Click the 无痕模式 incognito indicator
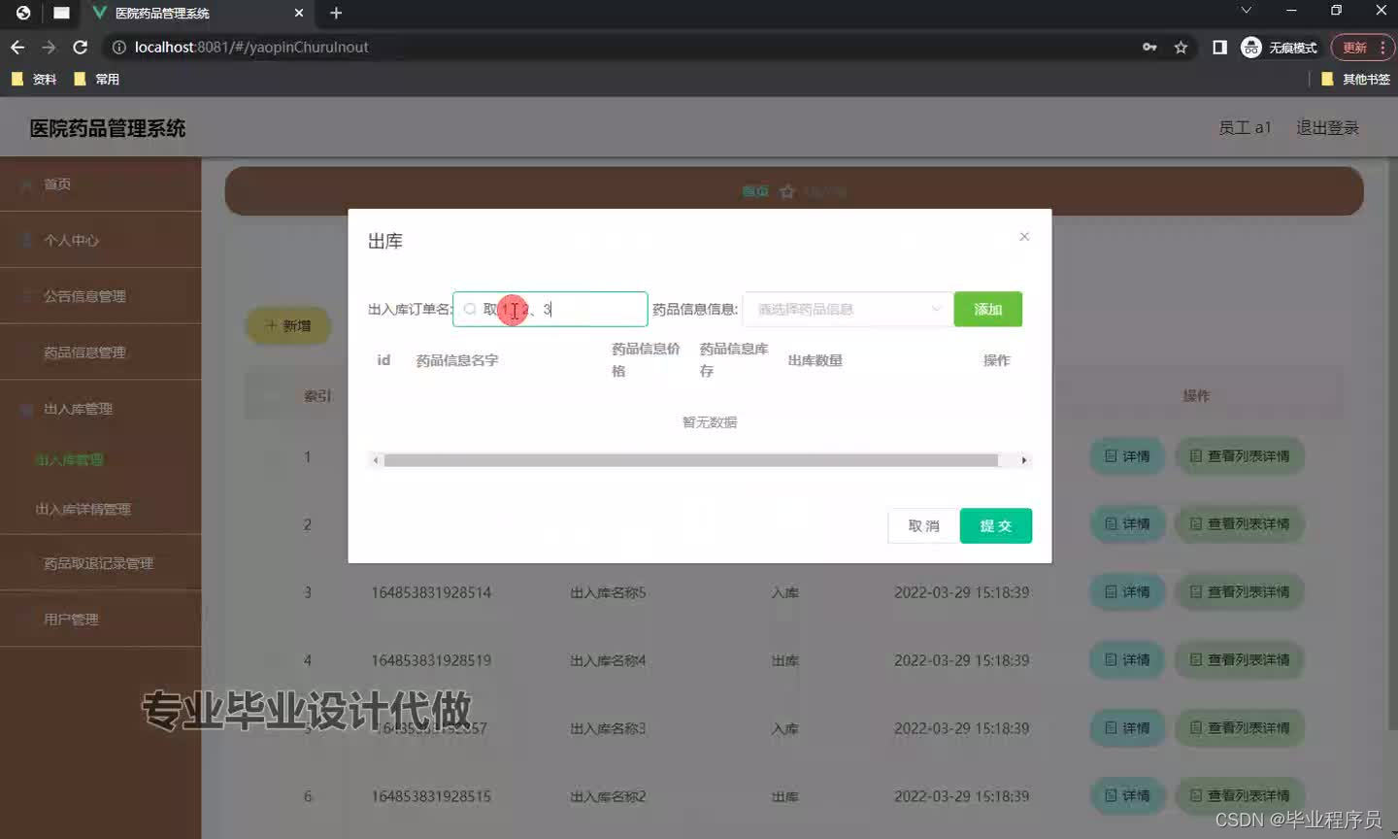Screen dimensions: 1398x839 click(1280, 47)
